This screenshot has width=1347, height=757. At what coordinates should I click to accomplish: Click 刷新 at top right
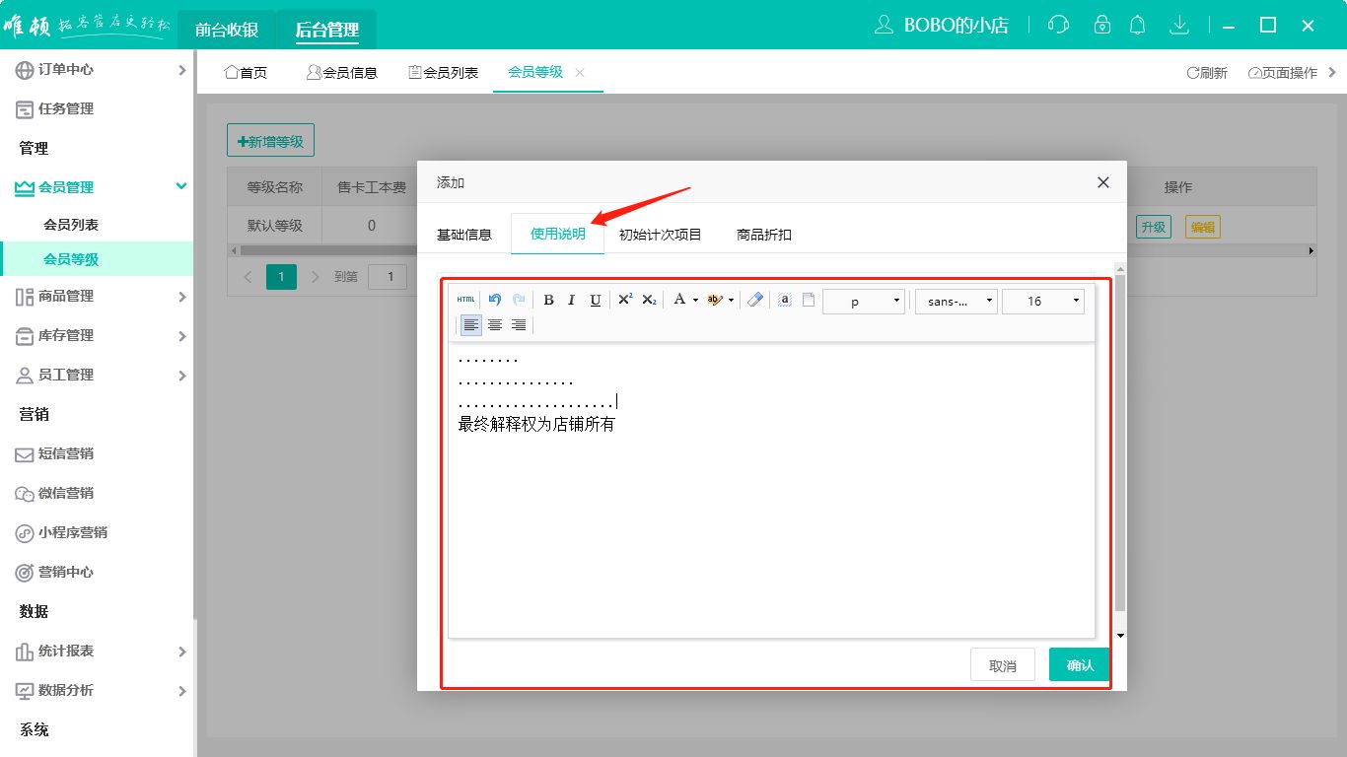[1207, 72]
